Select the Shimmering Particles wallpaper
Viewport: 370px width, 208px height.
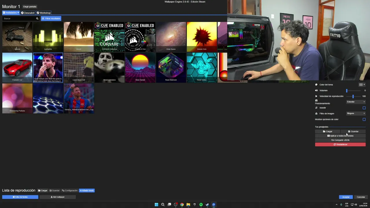point(17,99)
